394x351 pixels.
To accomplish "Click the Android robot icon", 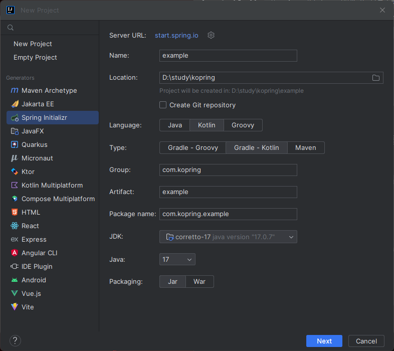I will pyautogui.click(x=15, y=280).
